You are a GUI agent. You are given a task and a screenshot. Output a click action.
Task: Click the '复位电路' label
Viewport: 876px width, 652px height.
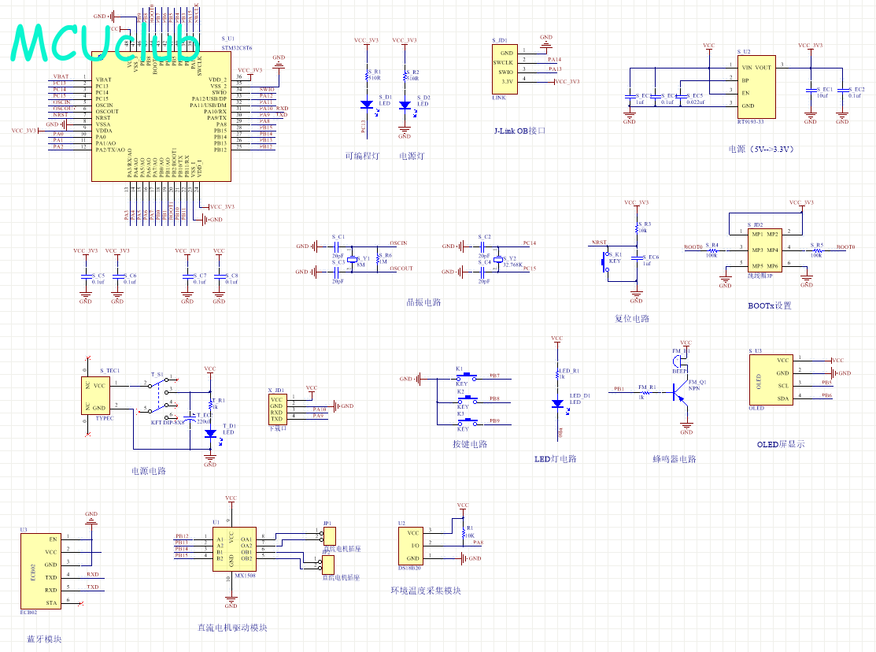pos(632,319)
